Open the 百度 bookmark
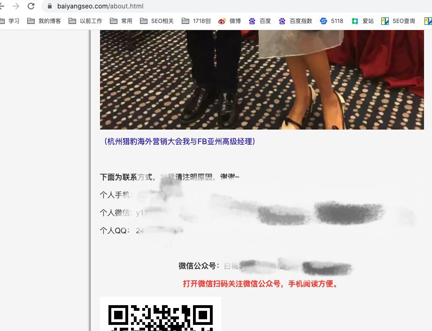The image size is (432, 331). [x=260, y=21]
